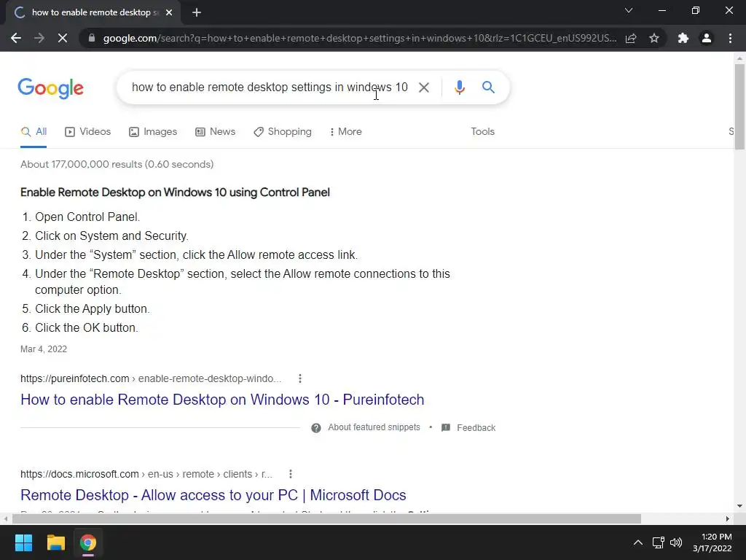Click the vertical scrollbar down arrow
This screenshot has height=560, width=746.
(739, 506)
